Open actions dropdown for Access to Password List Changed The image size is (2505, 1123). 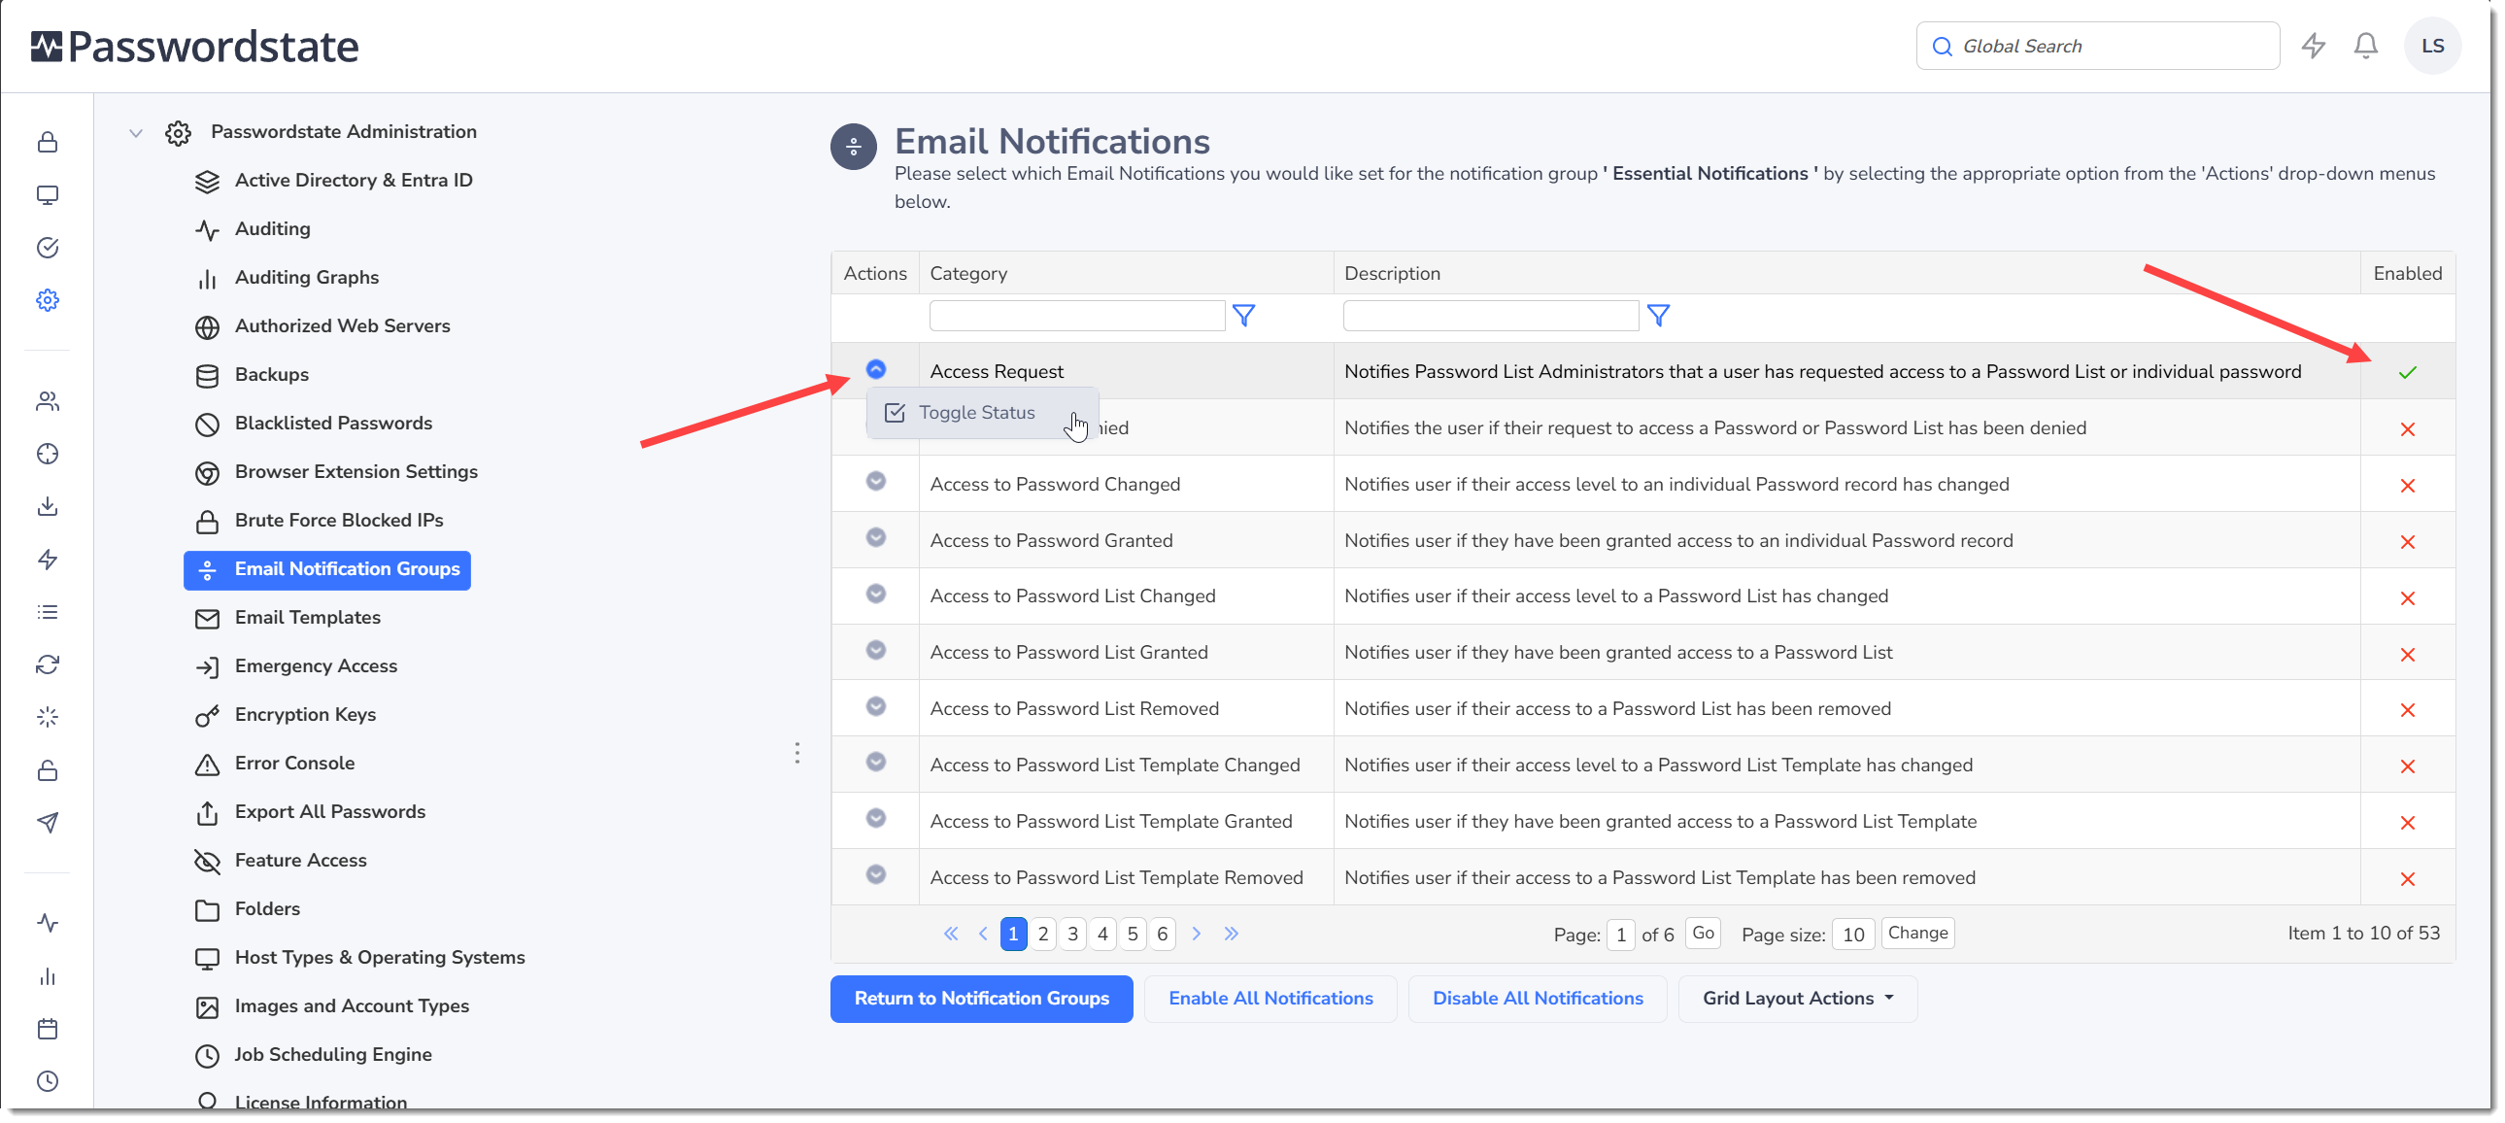point(875,594)
